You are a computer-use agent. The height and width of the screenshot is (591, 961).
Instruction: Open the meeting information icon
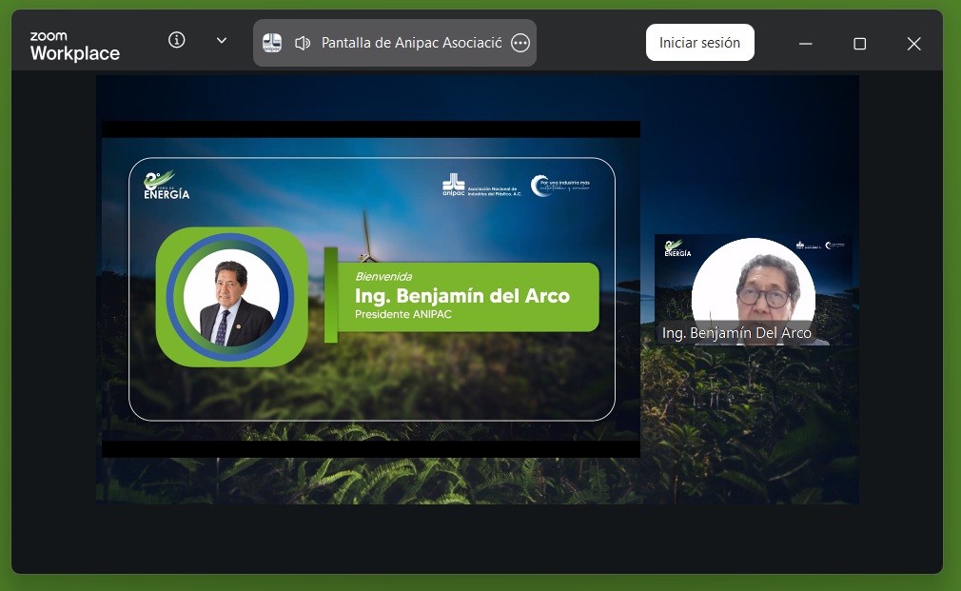pyautogui.click(x=177, y=41)
